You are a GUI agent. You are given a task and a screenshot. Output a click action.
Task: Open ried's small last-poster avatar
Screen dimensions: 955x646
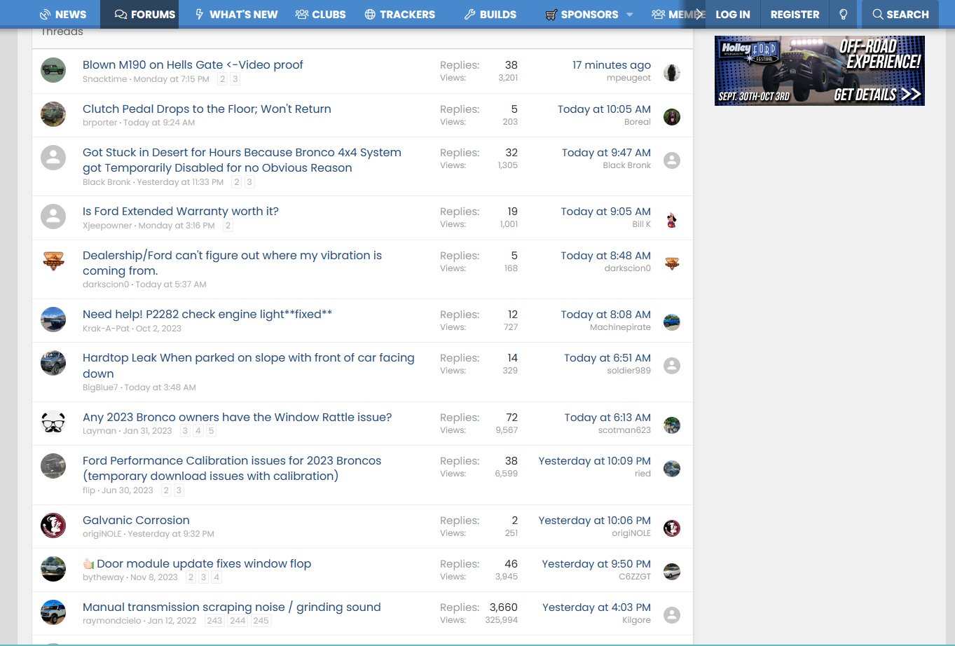pyautogui.click(x=672, y=469)
